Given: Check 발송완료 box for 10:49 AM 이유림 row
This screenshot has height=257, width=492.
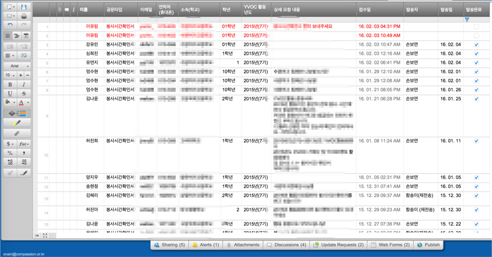Looking at the screenshot, I should 477,35.
